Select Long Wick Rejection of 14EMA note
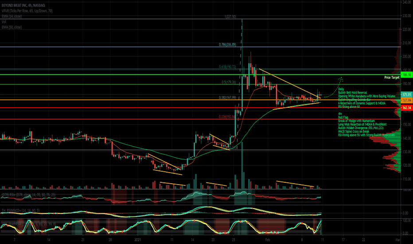Screen dimensions: 413x244 tap(362, 124)
